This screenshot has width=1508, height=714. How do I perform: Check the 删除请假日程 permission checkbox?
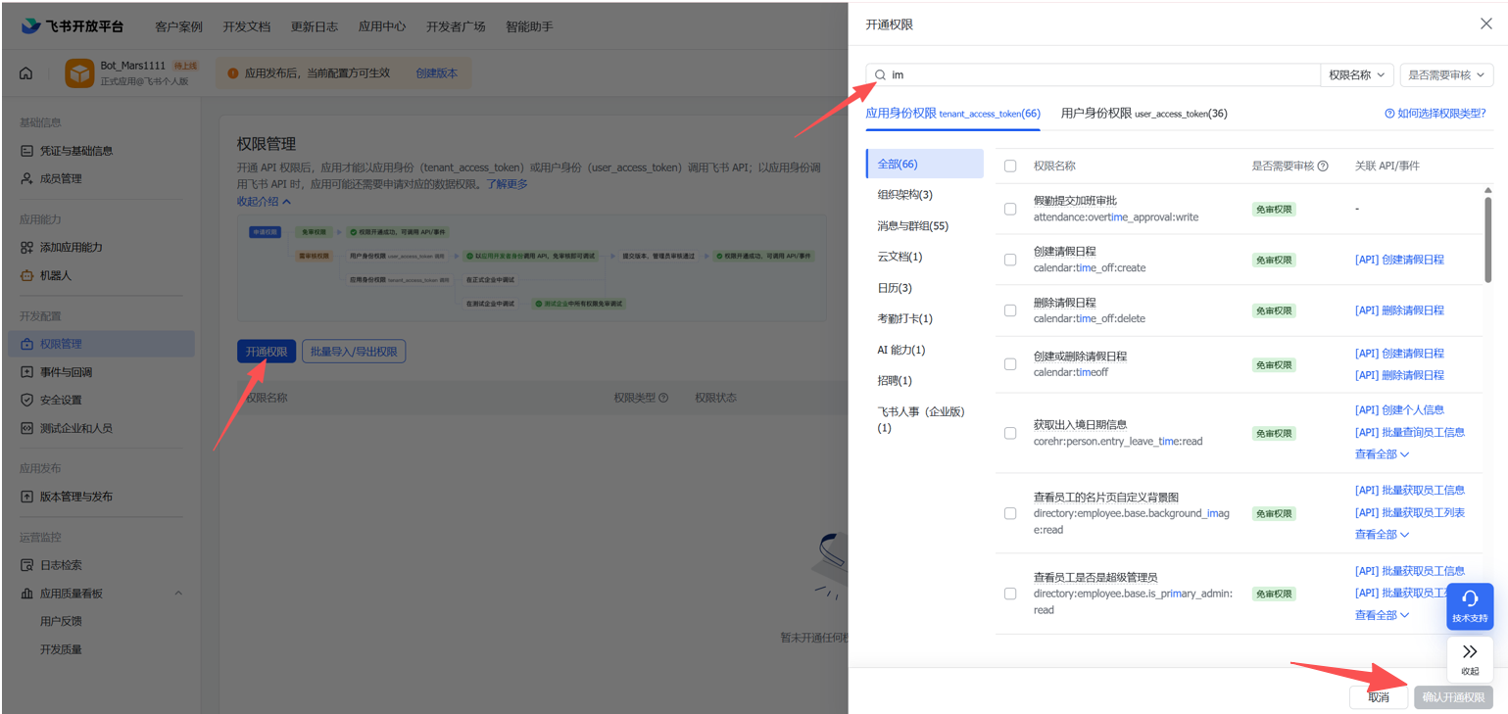coord(1010,310)
